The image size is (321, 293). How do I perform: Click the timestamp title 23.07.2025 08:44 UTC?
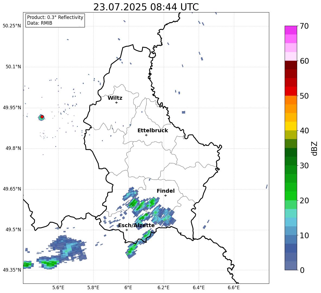[x=146, y=7]
